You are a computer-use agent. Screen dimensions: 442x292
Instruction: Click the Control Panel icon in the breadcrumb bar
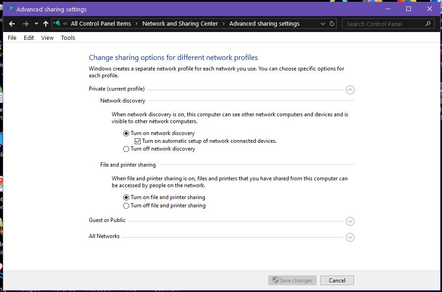point(57,23)
